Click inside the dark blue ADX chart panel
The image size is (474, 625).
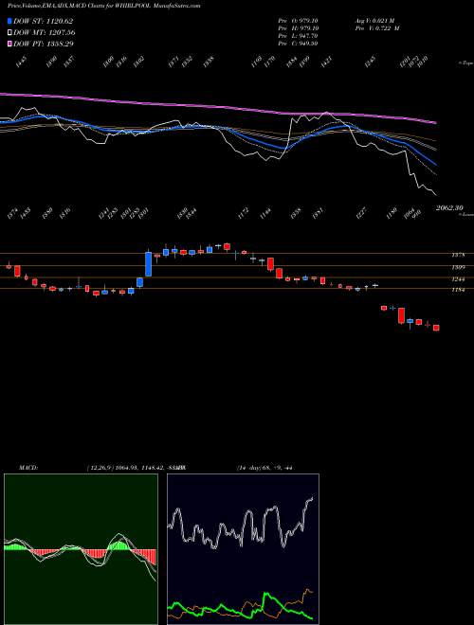tap(243, 549)
